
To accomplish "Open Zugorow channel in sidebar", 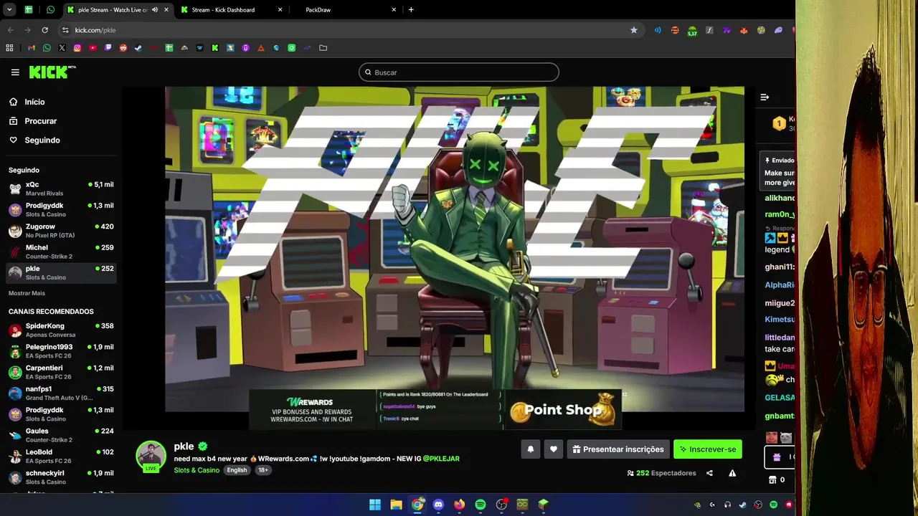I will (61, 231).
